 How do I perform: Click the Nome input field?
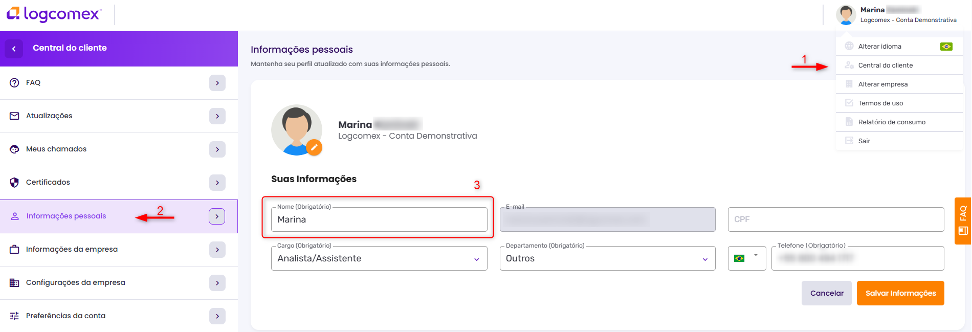[x=379, y=219]
